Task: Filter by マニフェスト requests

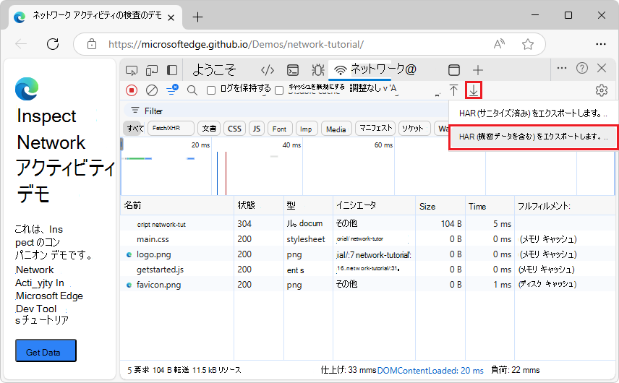Action: (x=376, y=128)
